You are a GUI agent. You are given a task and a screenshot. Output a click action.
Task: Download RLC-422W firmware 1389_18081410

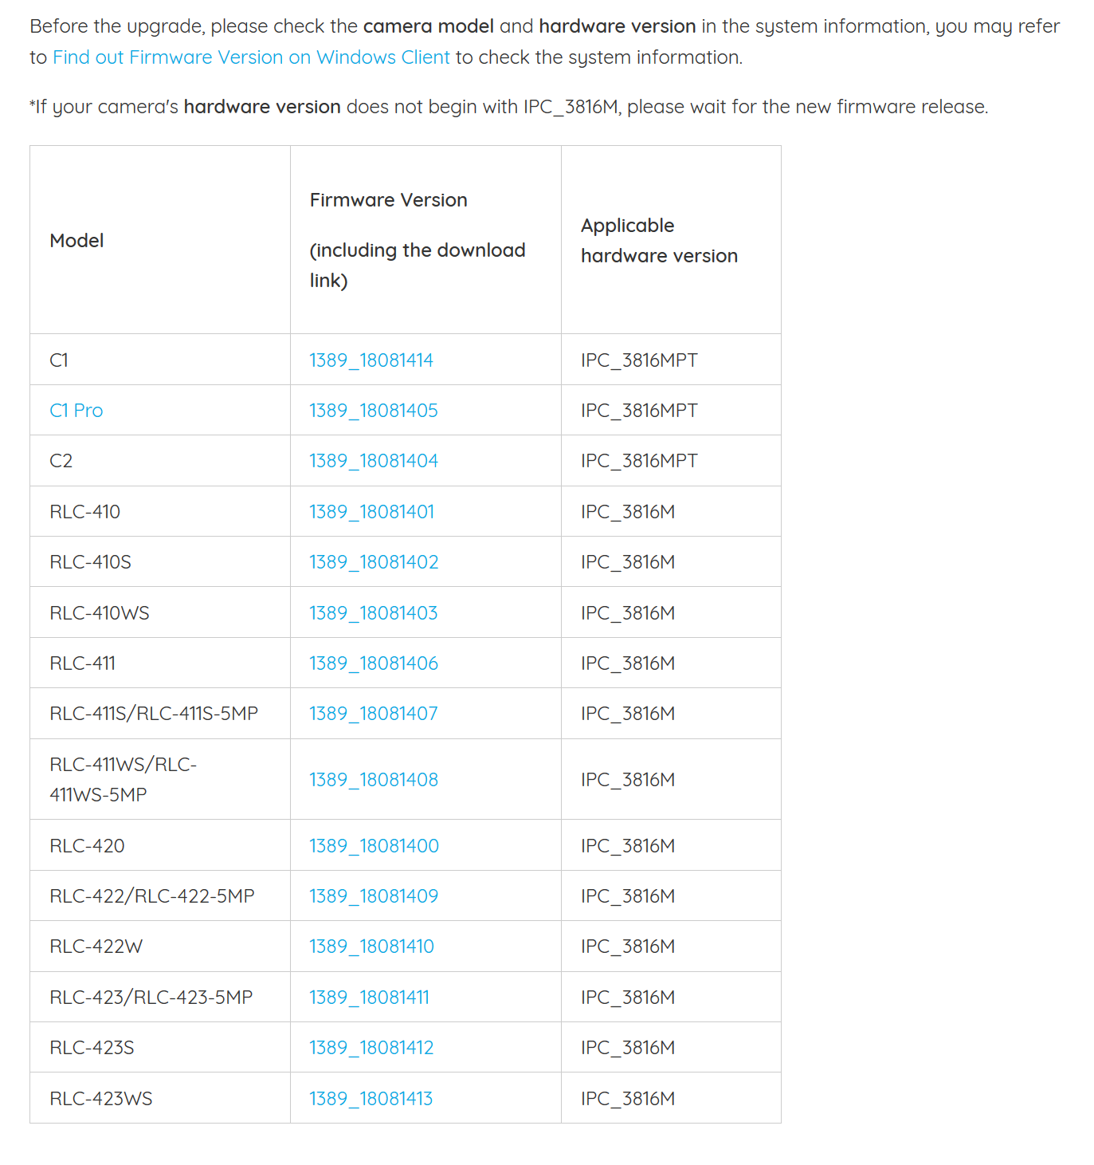coord(372,947)
